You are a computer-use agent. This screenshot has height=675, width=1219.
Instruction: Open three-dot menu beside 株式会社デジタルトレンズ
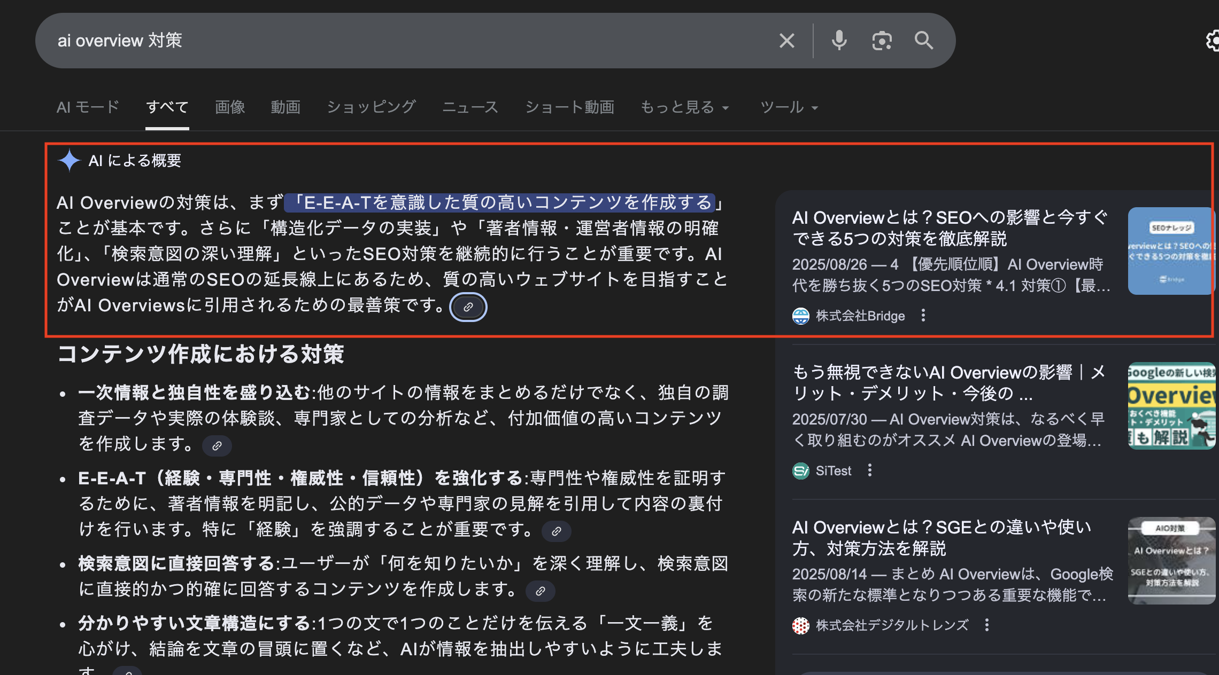(987, 625)
